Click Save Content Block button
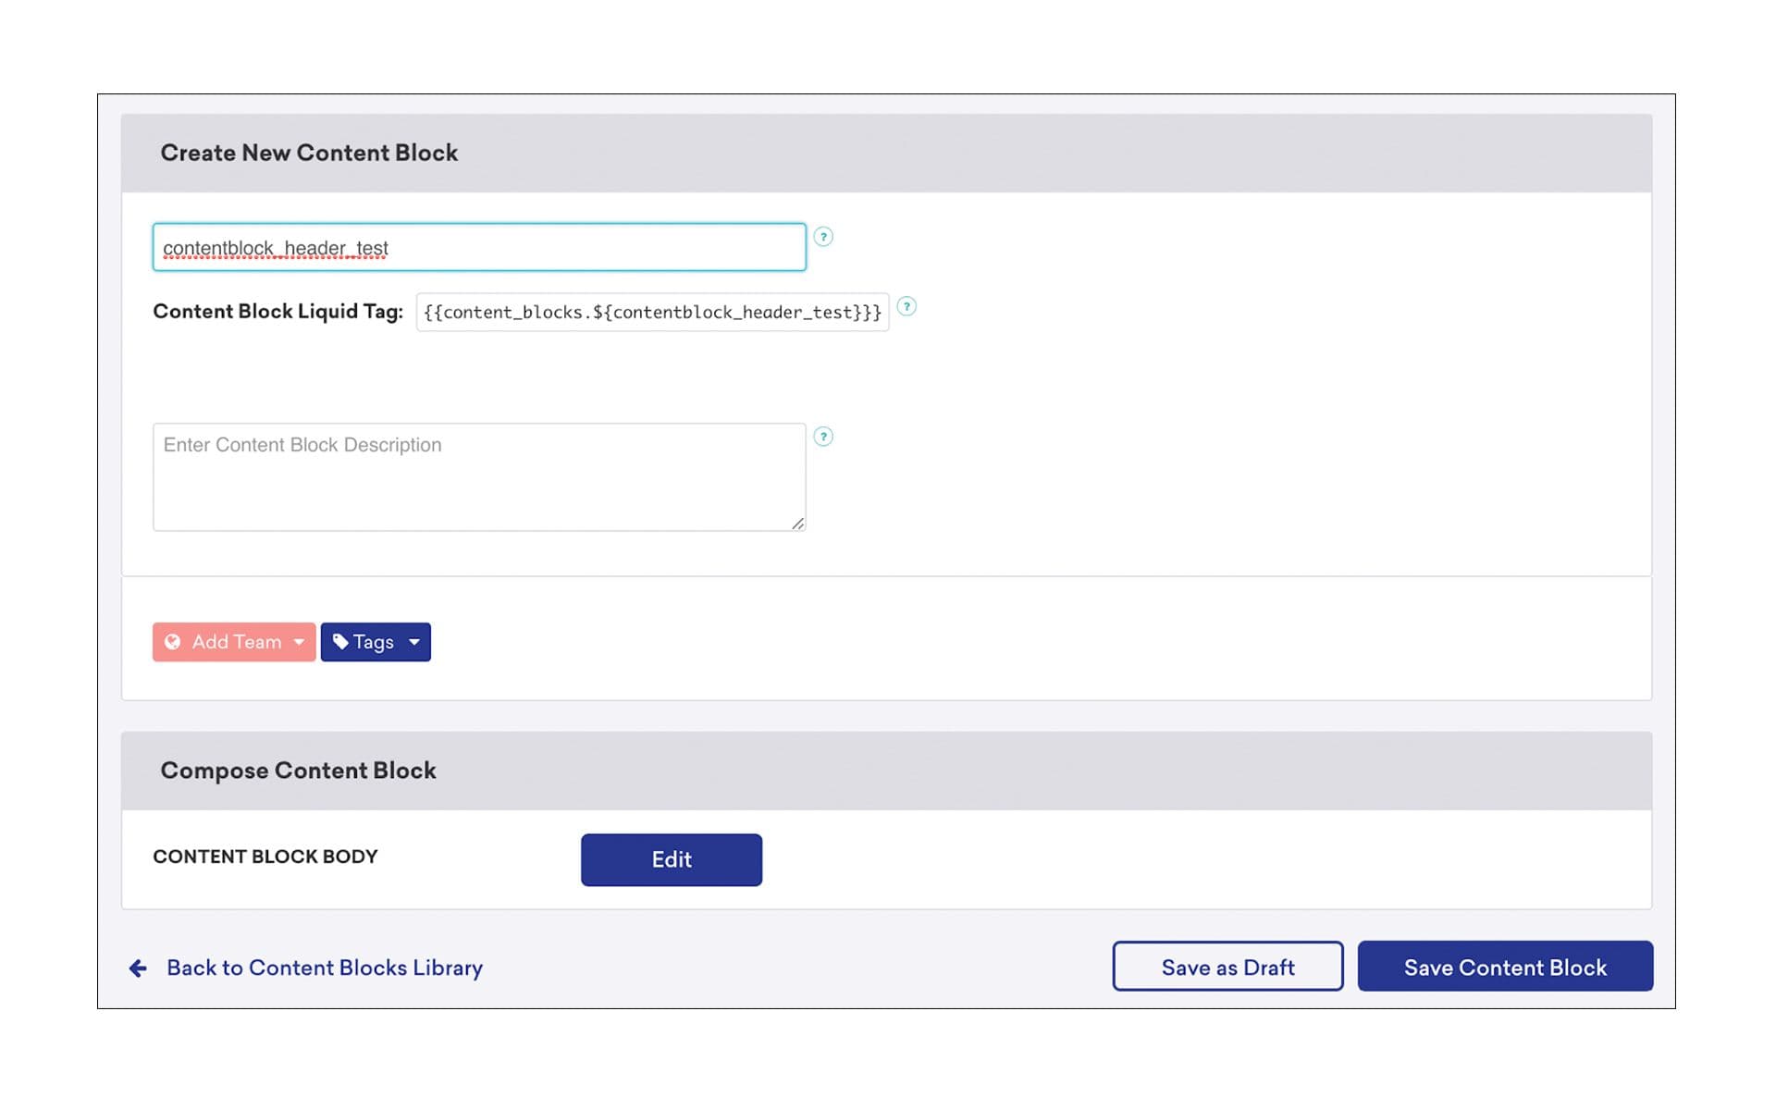Image resolution: width=1776 pixels, height=1110 pixels. pos(1505,967)
